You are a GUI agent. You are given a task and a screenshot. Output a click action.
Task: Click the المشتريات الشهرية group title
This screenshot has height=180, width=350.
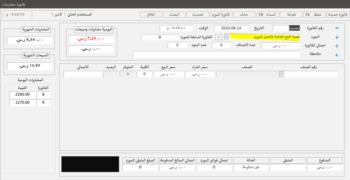pyautogui.click(x=36, y=29)
